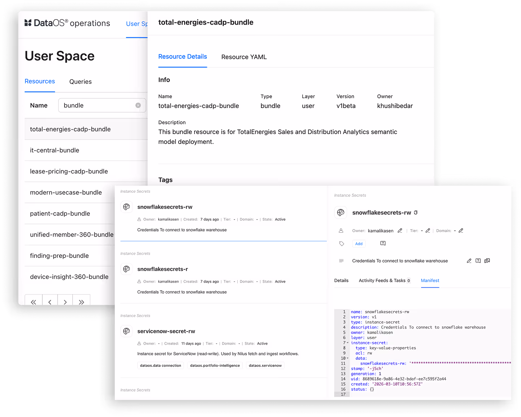The width and height of the screenshot is (521, 417).
Task: Open snowflakesecrets-r secret entry
Action: (163, 269)
